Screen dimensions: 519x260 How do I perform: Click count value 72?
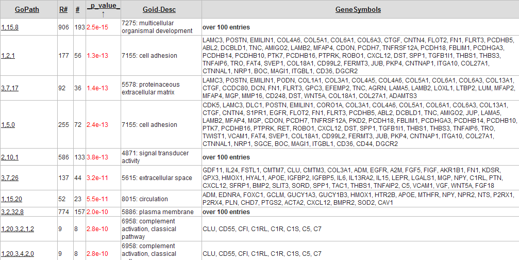pyautogui.click(x=78, y=124)
